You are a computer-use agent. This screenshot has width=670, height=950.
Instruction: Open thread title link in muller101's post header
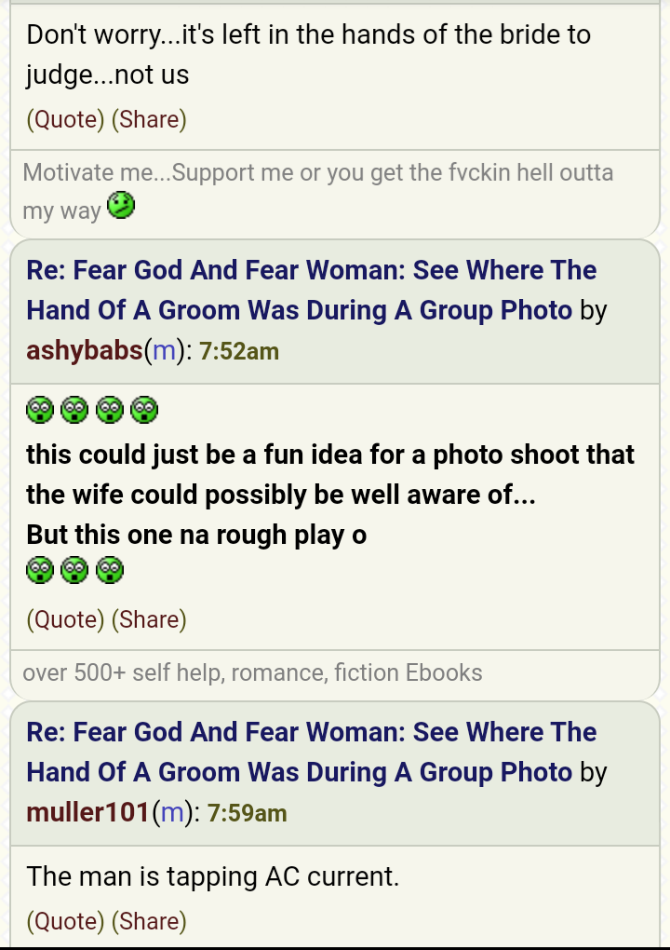click(x=312, y=752)
